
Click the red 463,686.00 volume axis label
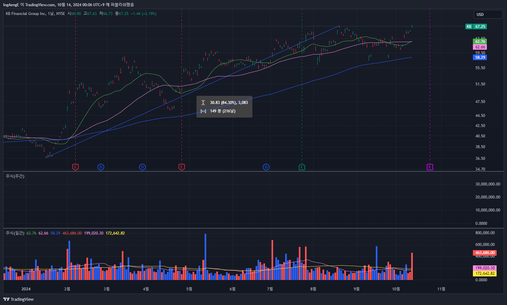click(x=485, y=253)
